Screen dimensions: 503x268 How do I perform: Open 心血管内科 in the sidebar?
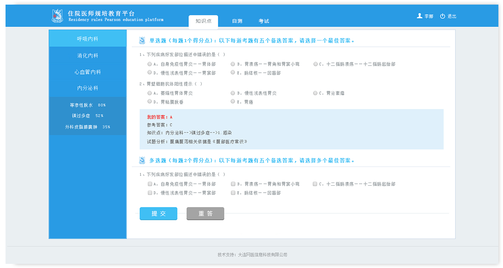click(88, 72)
